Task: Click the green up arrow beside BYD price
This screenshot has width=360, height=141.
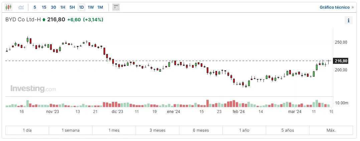Action: 44,20
